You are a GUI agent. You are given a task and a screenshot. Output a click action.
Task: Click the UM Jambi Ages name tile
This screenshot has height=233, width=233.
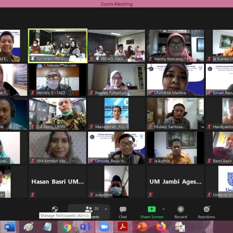pyautogui.click(x=175, y=182)
